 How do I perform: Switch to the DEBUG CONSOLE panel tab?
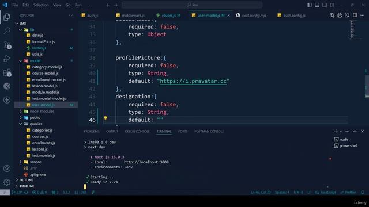137,131
